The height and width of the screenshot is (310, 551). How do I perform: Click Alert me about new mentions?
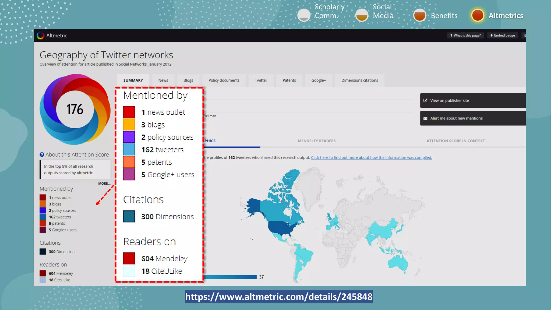coord(473,118)
